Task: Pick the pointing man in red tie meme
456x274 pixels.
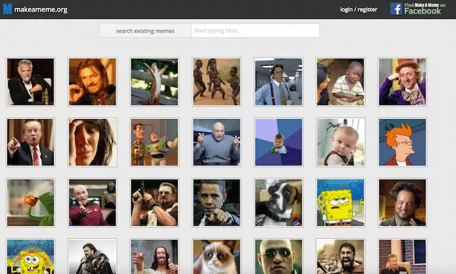Action: [31, 143]
